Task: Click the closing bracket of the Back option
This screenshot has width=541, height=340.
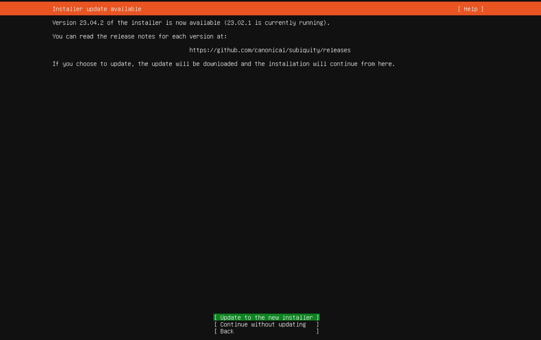Action: click(317, 331)
